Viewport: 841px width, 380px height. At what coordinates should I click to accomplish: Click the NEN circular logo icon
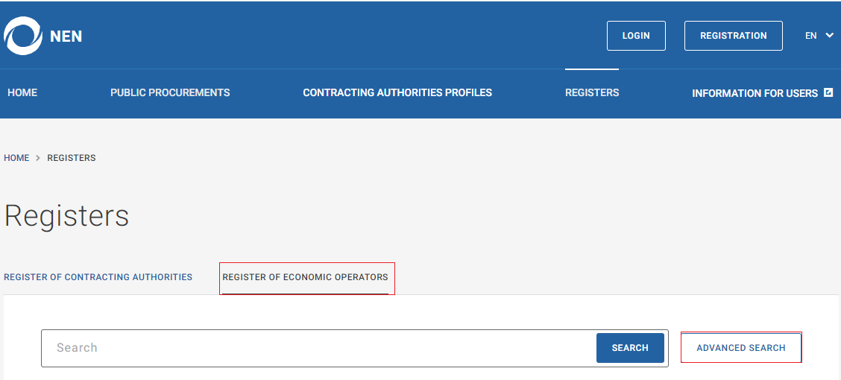[23, 36]
